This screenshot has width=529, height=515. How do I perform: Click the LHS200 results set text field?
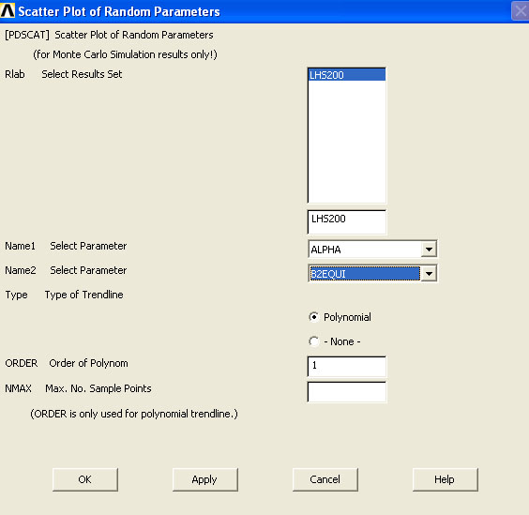tap(347, 221)
